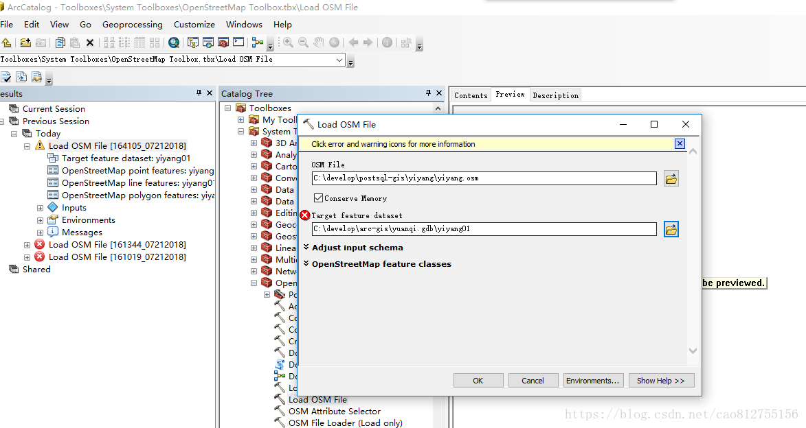The height and width of the screenshot is (428, 806).
Task: Expand the Messages node in Results
Action: tap(40, 233)
